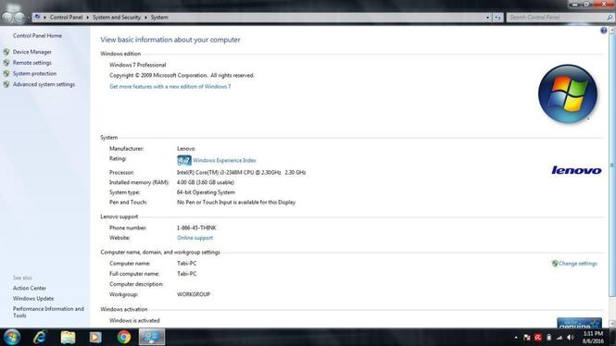Screen dimensions: 616x346
Task: Open Advanced system settings
Action: pos(44,84)
